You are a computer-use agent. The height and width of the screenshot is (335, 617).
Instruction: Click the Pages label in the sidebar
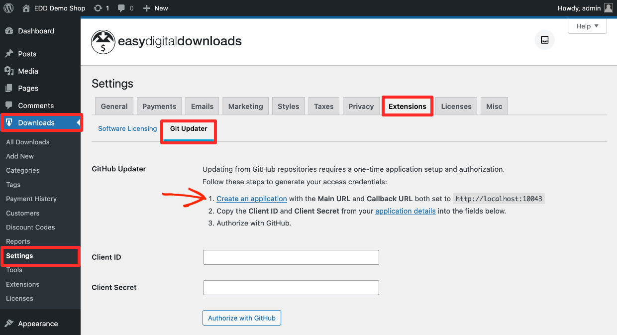pyautogui.click(x=28, y=88)
